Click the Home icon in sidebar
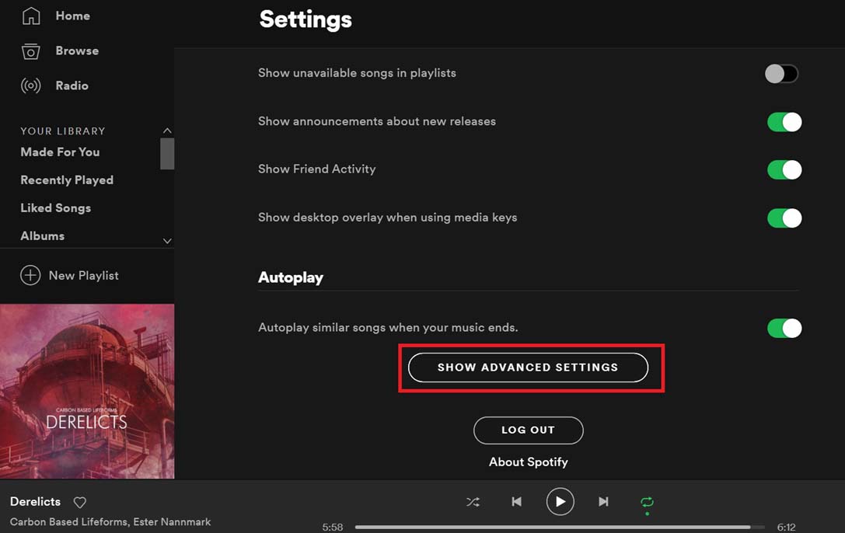Viewport: 845px width, 533px height. click(x=31, y=15)
